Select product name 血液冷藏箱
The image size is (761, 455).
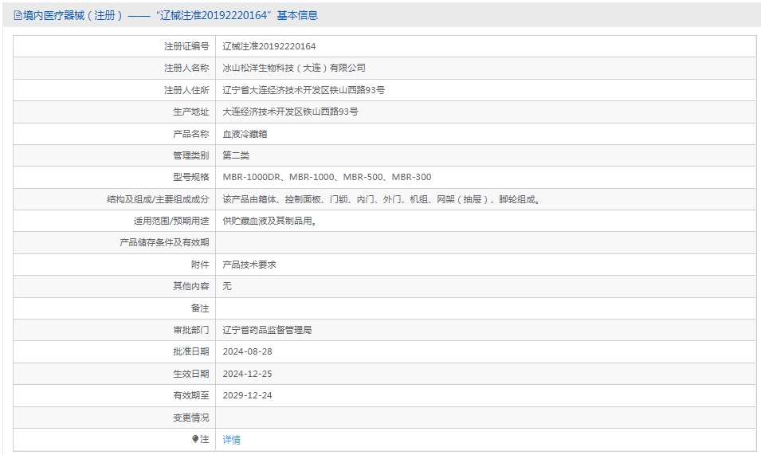245,134
